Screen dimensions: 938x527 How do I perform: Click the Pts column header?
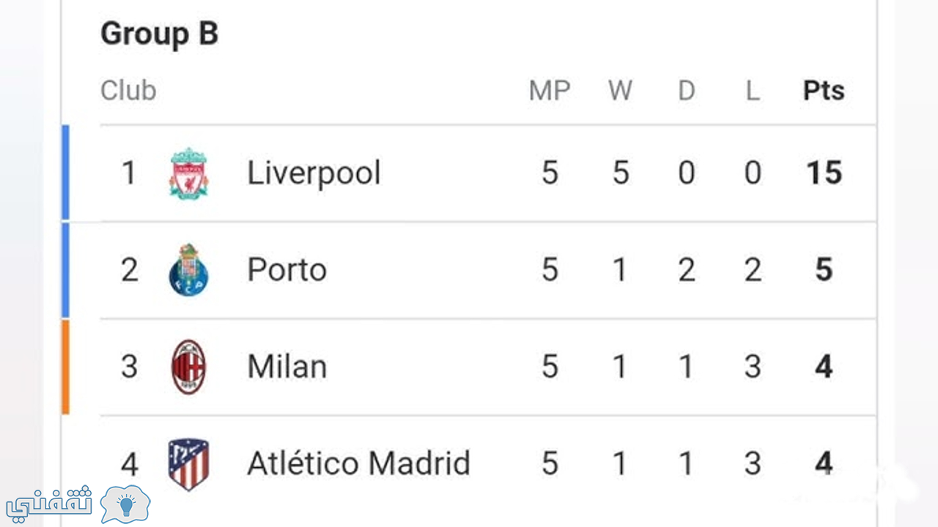click(x=824, y=91)
